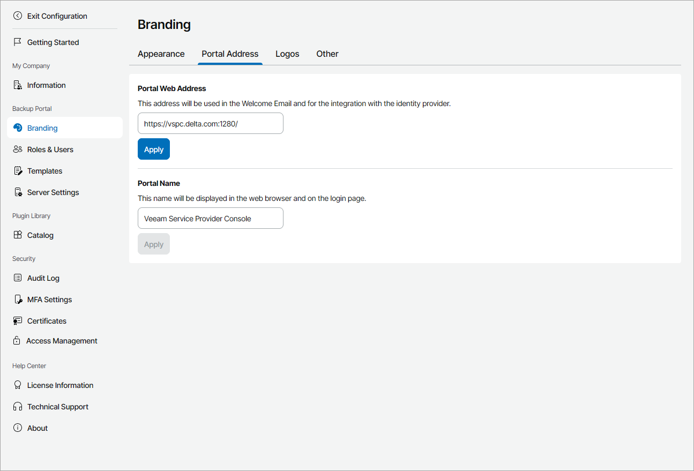Click the Welcome Email description text
The image size is (694, 471).
[x=294, y=104]
